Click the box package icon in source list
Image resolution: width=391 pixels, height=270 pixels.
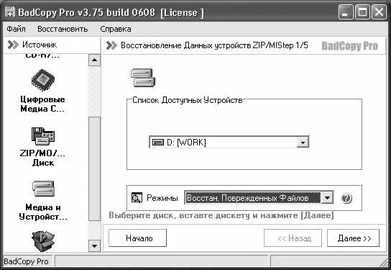pos(43,240)
